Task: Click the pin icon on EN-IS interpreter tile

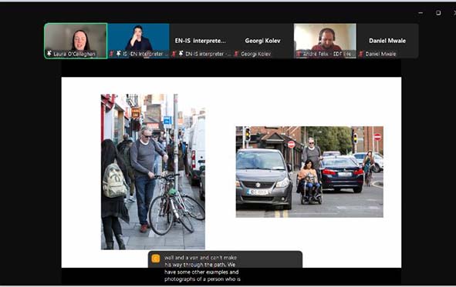Action: (x=181, y=54)
